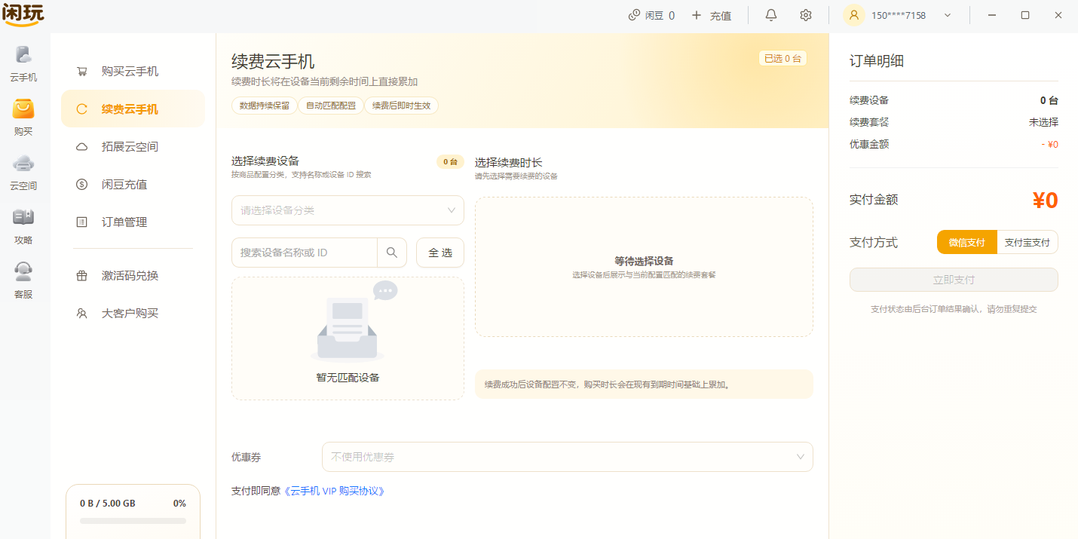Viewport: 1078px width, 539px height.
Task: Click the 闲豆 balance icon
Action: tap(634, 15)
